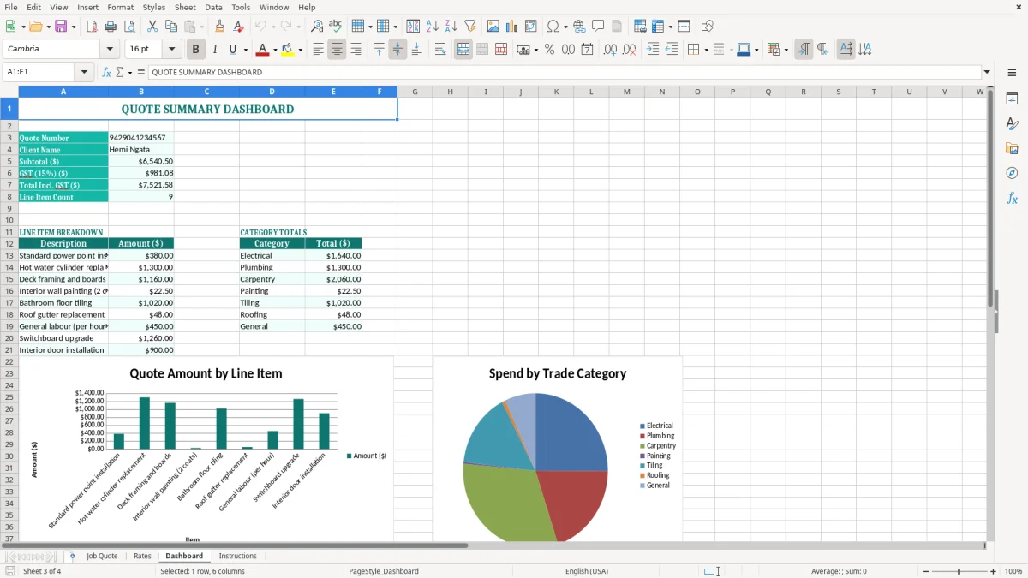
Task: Click the Clear Direct Formatting icon
Action: (238, 27)
